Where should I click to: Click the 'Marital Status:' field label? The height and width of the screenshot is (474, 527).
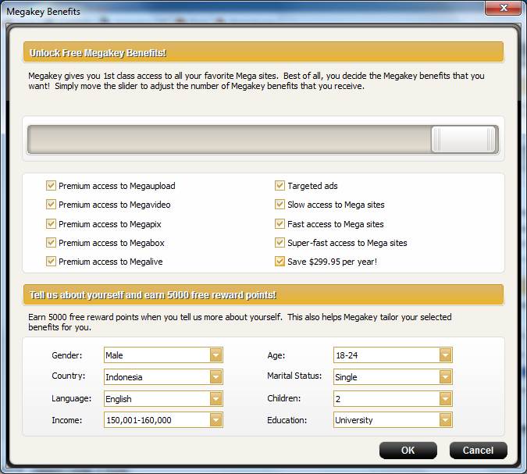pyautogui.click(x=294, y=376)
